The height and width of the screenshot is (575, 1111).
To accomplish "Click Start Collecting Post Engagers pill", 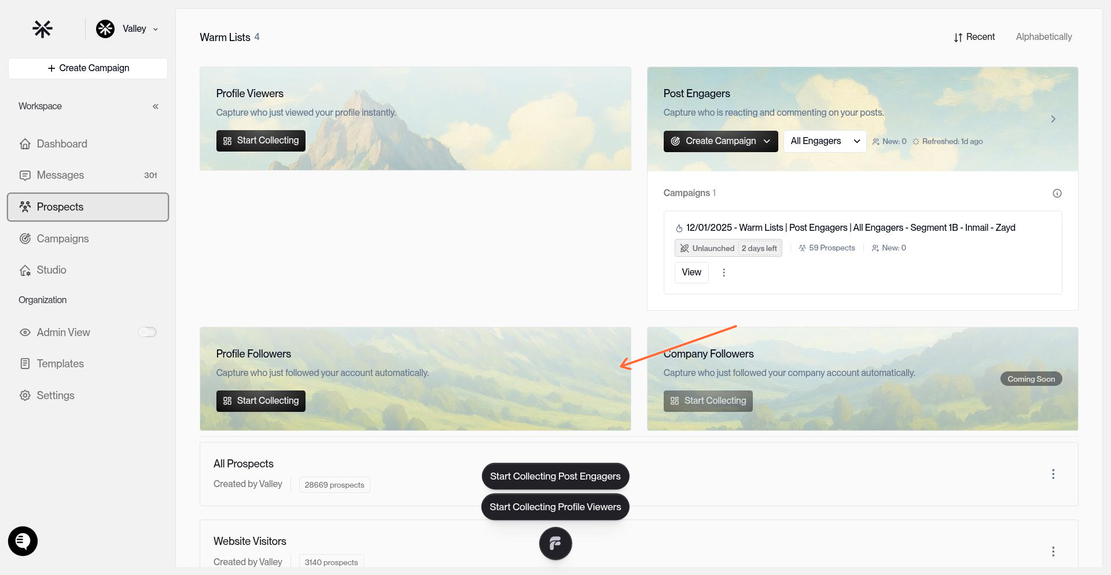I will 555,476.
